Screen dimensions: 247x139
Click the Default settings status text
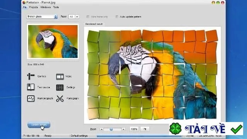pyautogui.click(x=79, y=136)
